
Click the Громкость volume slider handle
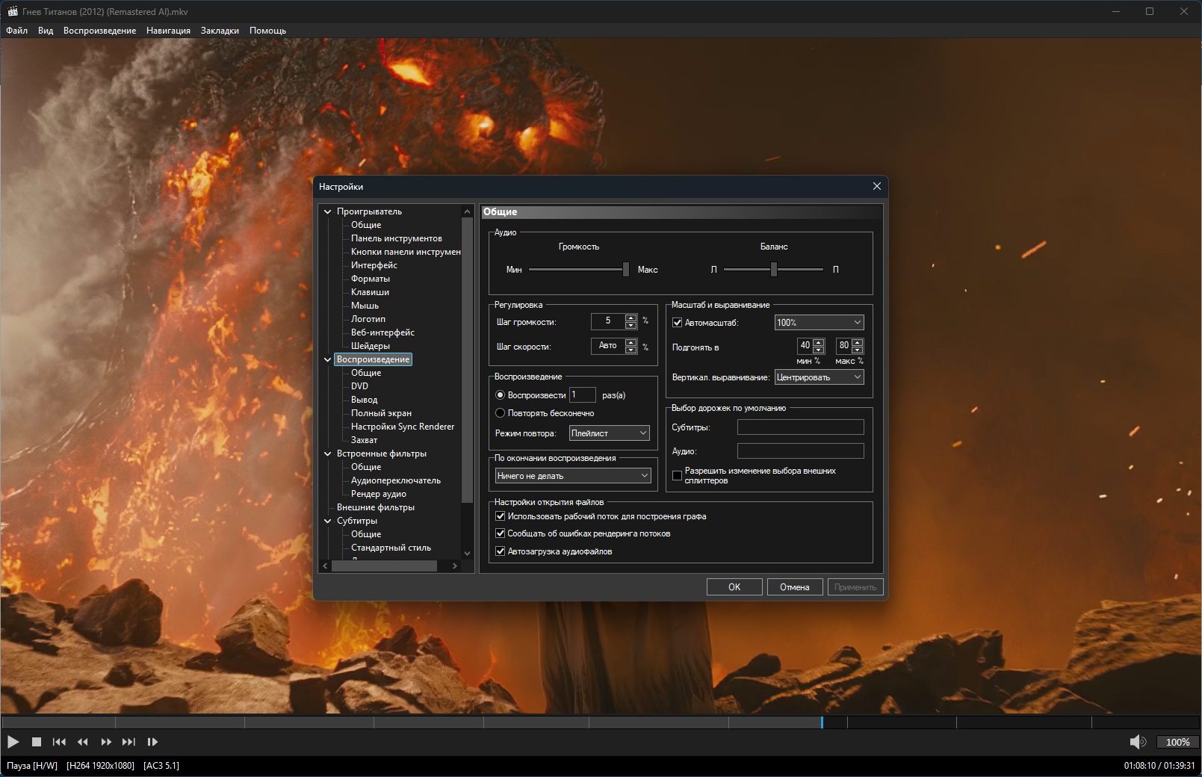click(x=626, y=270)
